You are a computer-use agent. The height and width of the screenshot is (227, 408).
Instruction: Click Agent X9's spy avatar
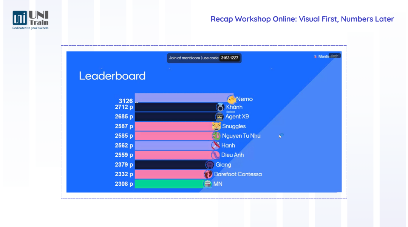[219, 117]
